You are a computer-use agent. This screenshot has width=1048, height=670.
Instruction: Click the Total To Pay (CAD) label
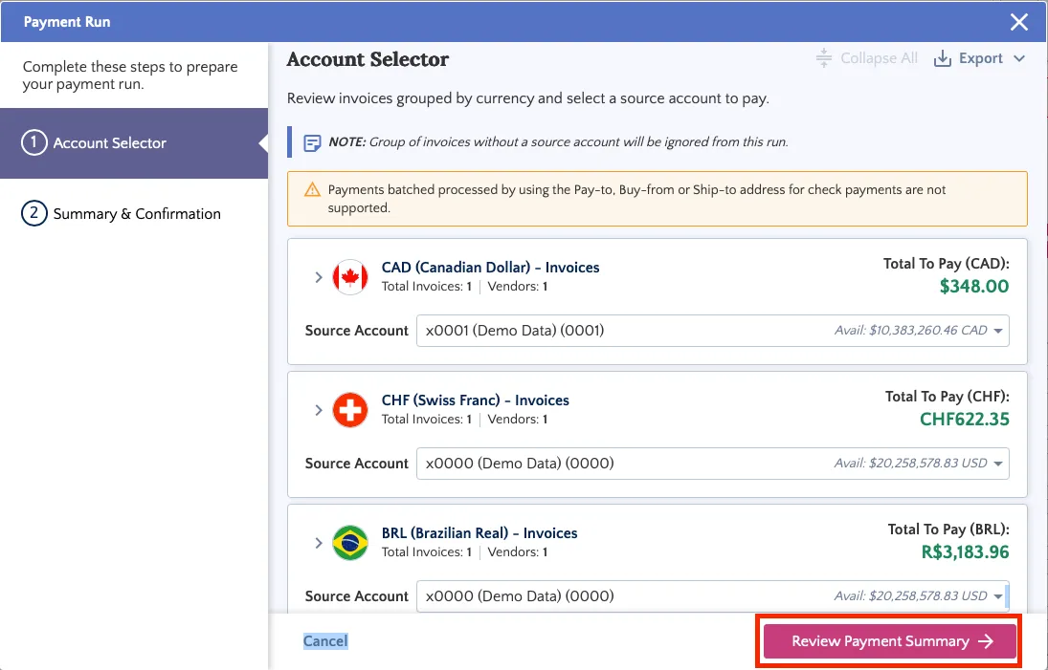click(x=947, y=264)
